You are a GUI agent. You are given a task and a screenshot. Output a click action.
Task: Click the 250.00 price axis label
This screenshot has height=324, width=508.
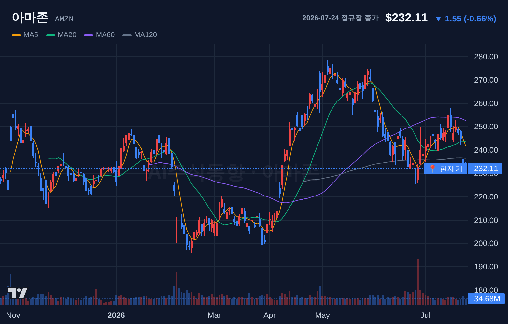(486, 127)
